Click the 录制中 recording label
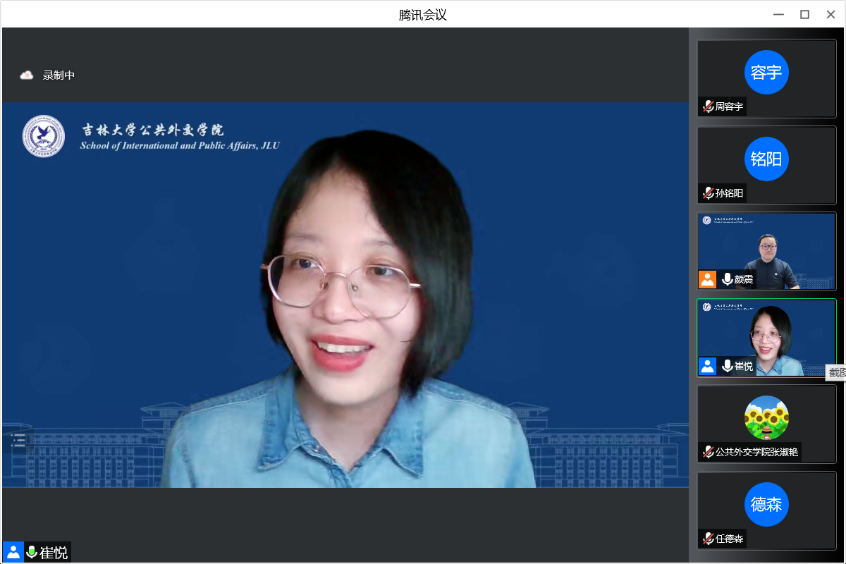 pyautogui.click(x=59, y=75)
